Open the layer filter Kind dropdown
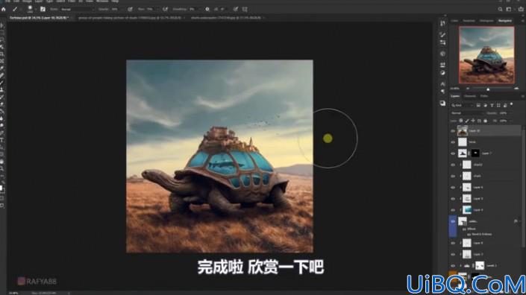Image resolution: width=526 pixels, height=295 pixels. pyautogui.click(x=462, y=105)
